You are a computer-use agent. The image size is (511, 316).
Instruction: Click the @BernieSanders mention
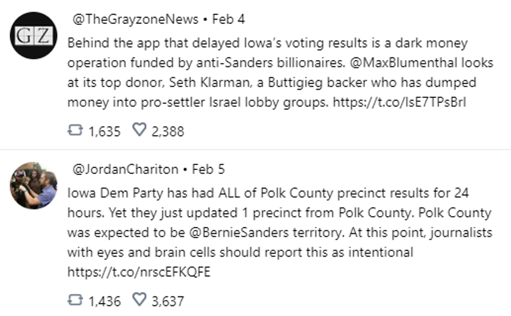[238, 233]
